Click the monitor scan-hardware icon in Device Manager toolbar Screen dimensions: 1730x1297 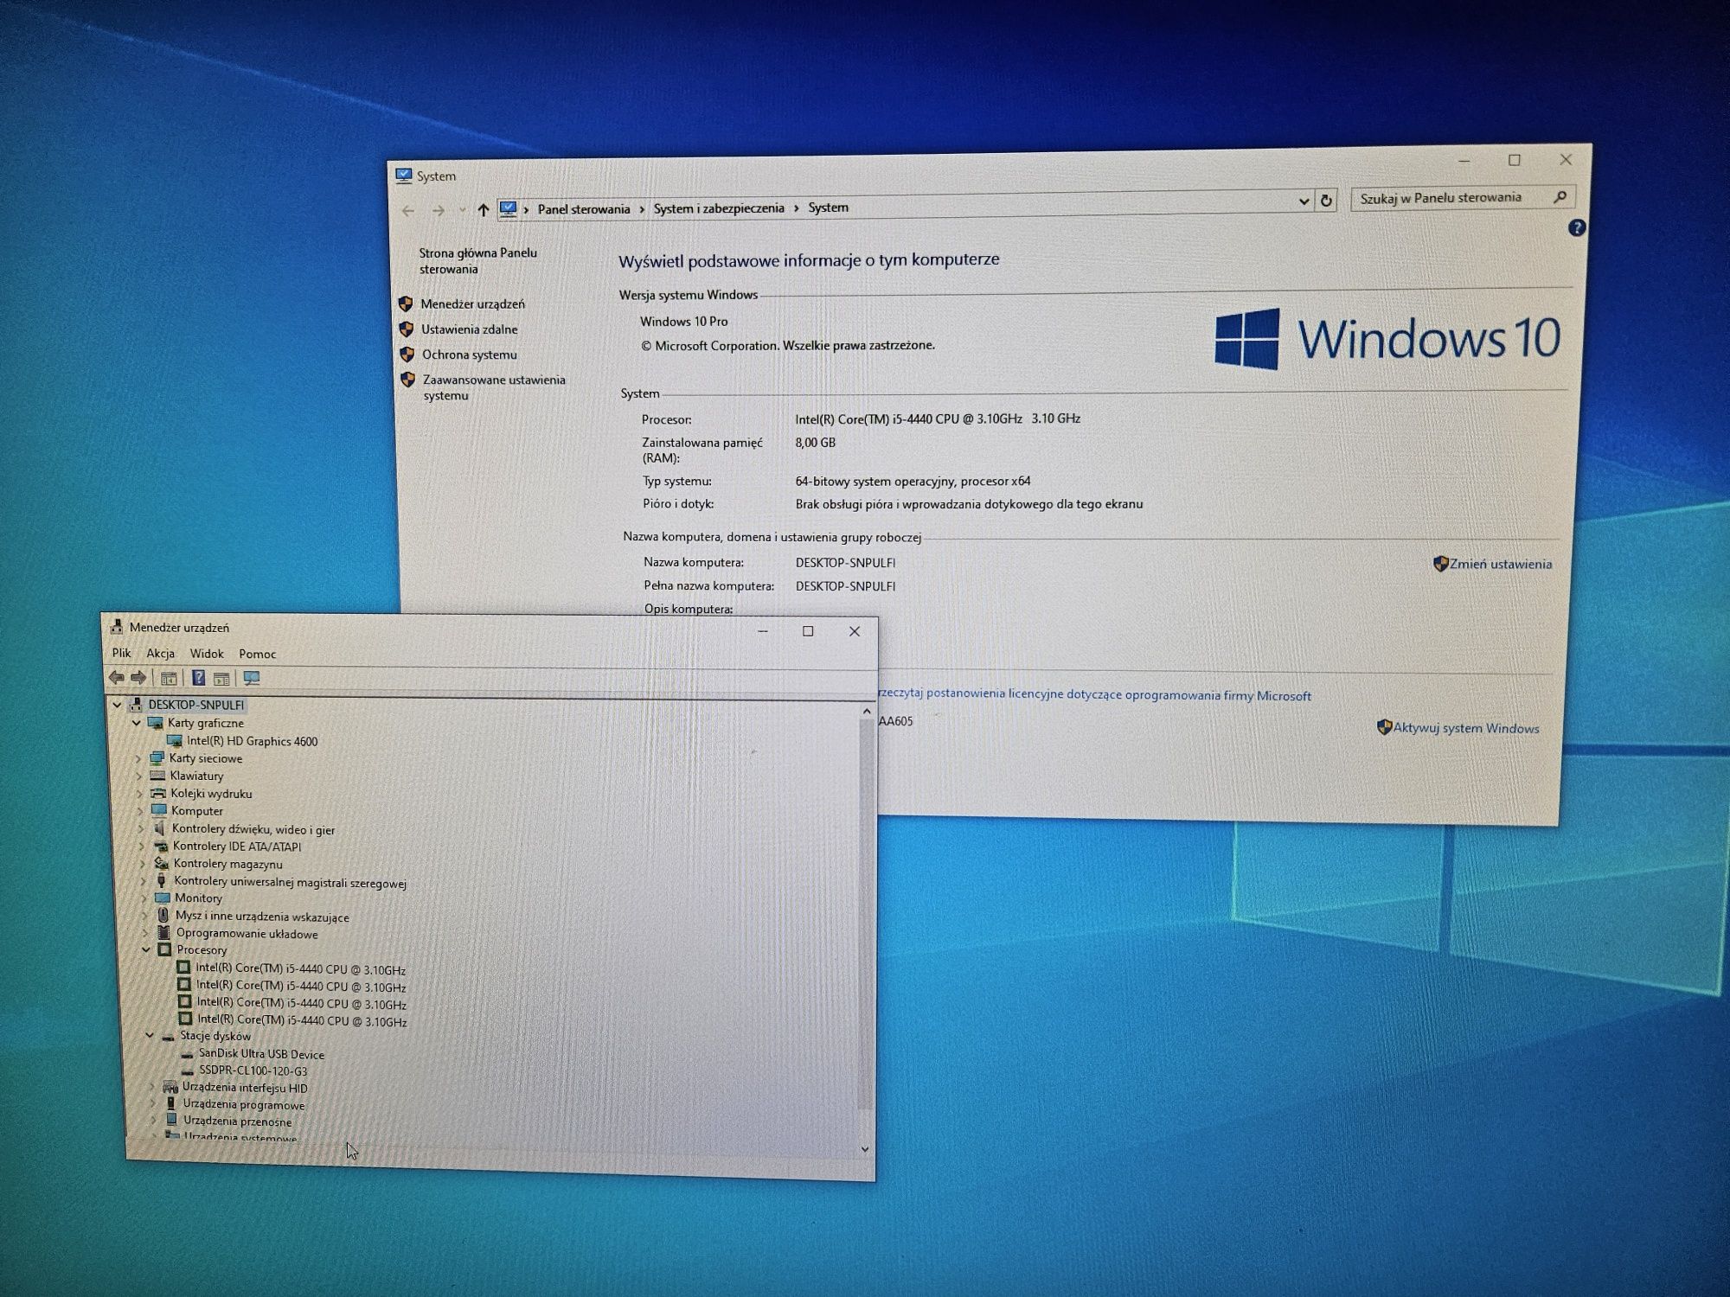252,678
